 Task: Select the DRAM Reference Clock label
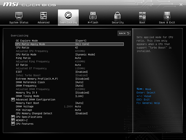coord(30,82)
